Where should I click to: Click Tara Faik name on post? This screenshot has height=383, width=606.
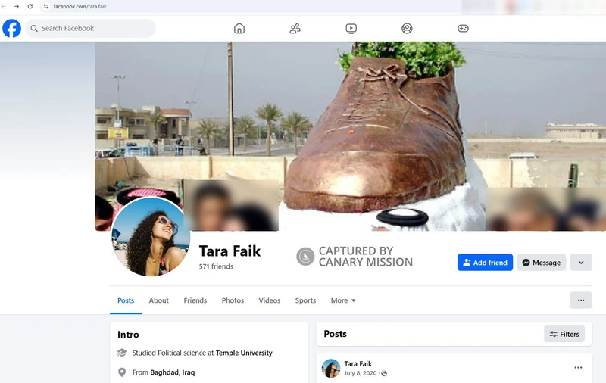pos(358,363)
